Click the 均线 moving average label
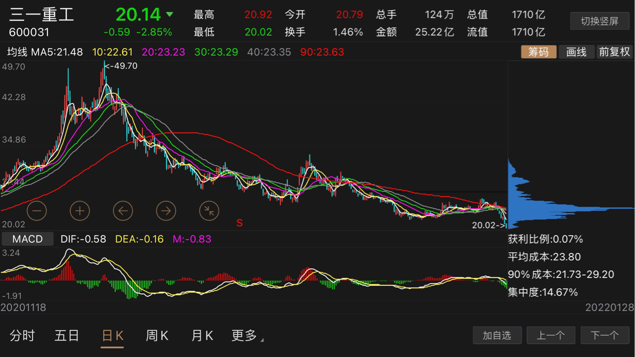Screen dimensions: 635x357 (x=17, y=52)
